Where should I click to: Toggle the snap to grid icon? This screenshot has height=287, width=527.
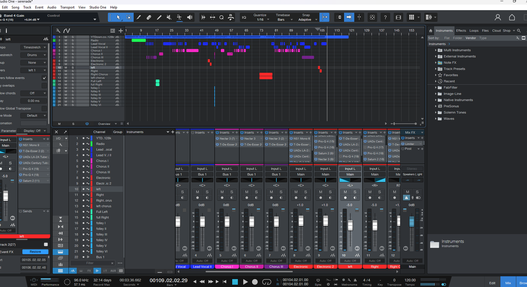pyautogui.click(x=325, y=17)
